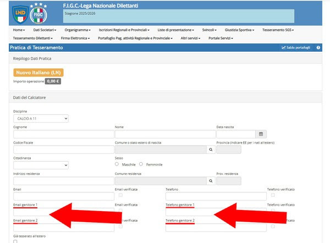
Task: Select the Maschile radio button
Action: 117,164
